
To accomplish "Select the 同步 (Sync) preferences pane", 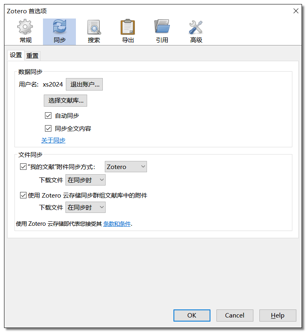I will pos(59,31).
